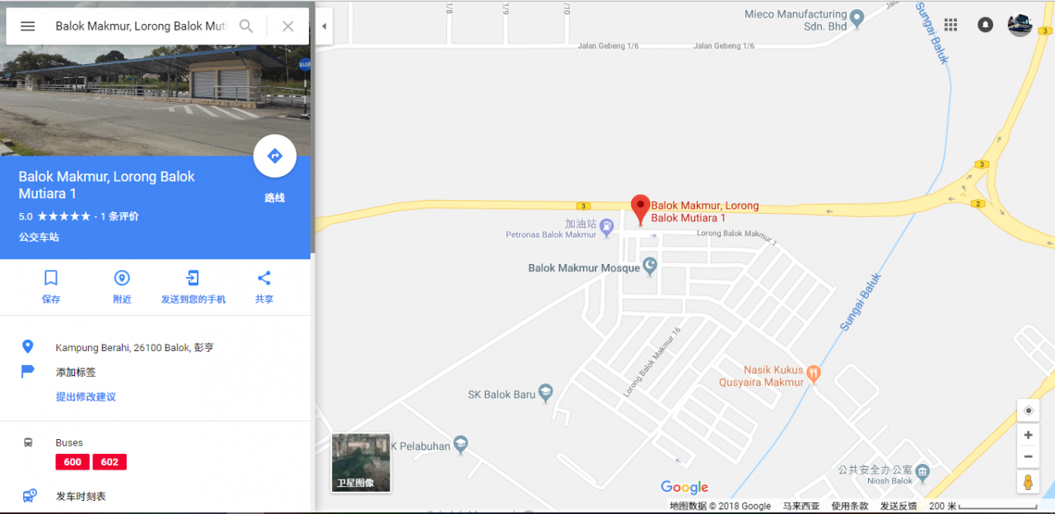
Task: Click the 提出修改建议 link
Action: click(86, 396)
